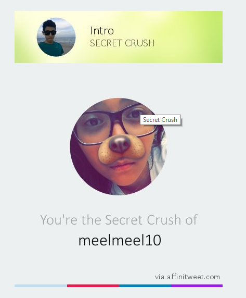246x298 pixels.
Task: Follow the via affinitweet.com link
Action: (187, 277)
